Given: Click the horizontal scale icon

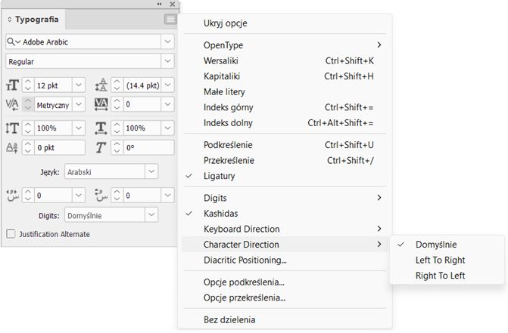Looking at the screenshot, I should (101, 128).
